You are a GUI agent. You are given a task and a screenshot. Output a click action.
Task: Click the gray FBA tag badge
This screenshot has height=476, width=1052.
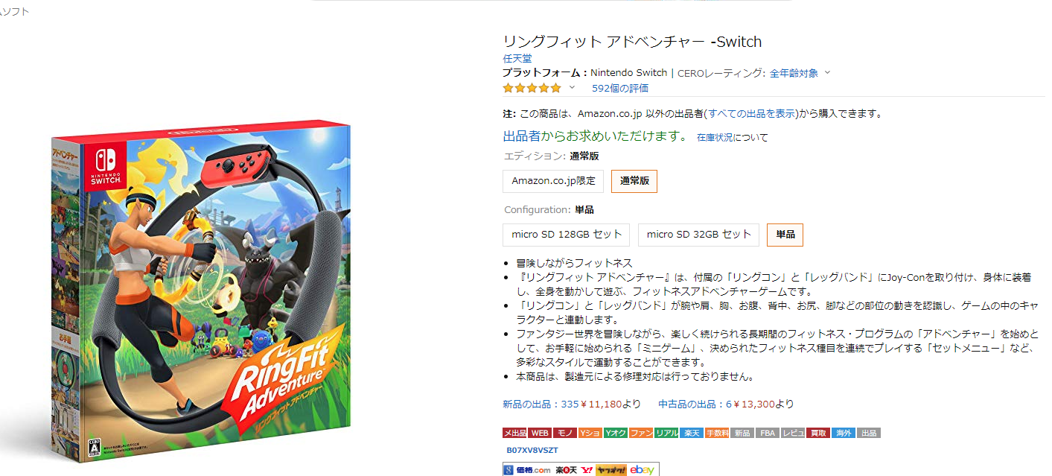[767, 433]
